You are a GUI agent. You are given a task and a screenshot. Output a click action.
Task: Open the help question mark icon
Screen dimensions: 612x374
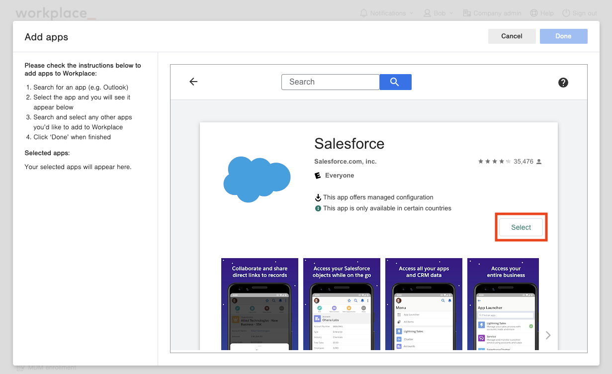tap(563, 83)
